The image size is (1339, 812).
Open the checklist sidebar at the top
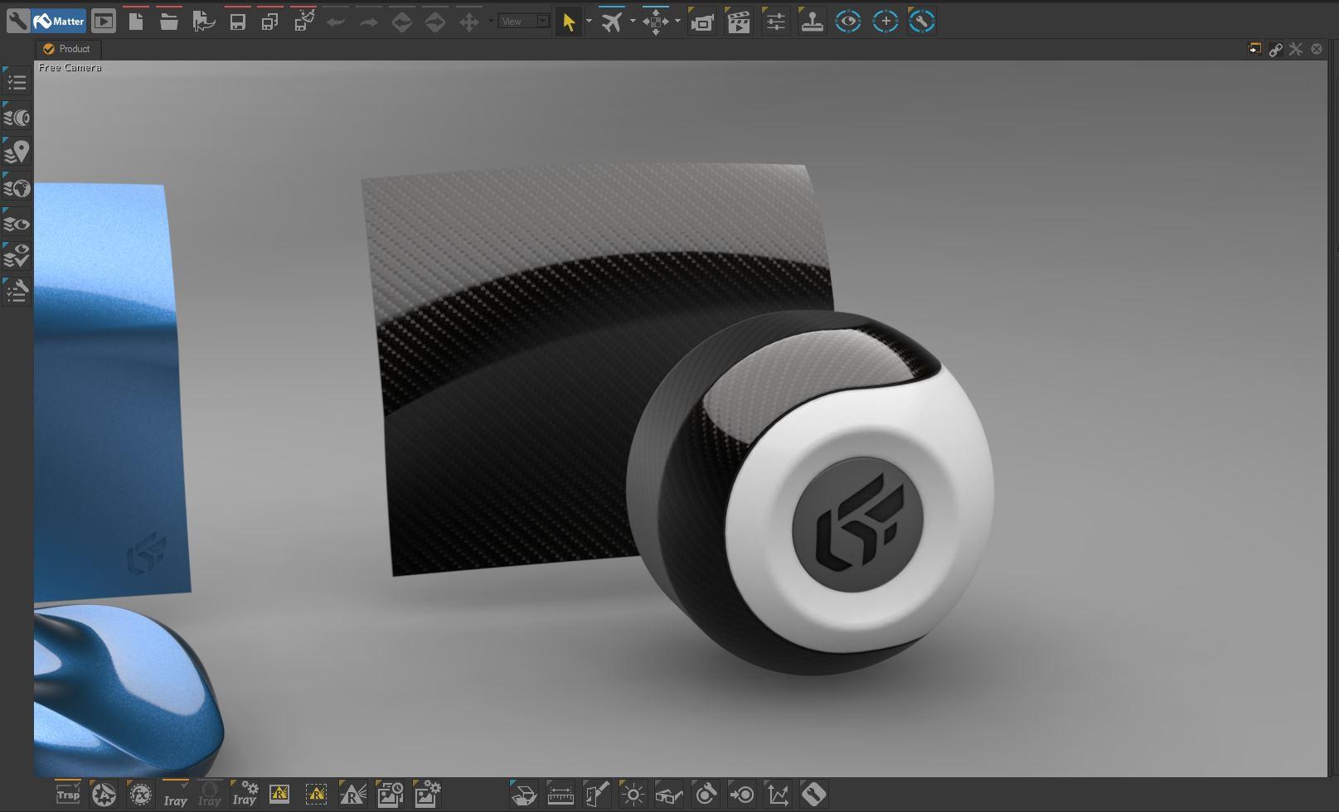[17, 82]
